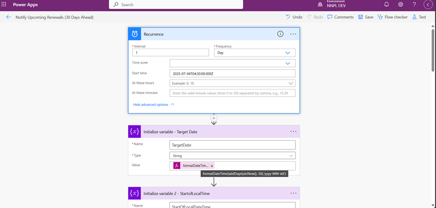The image size is (436, 208).
Task: Collapse with Hide advanced options
Action: (x=153, y=105)
